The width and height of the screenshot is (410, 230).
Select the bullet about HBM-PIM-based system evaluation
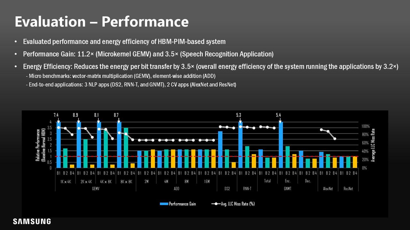124,42
